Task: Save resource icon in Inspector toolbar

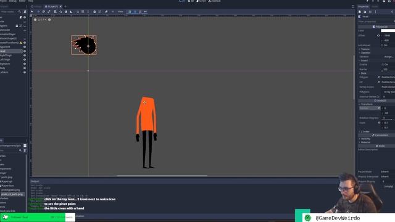Action: click(370, 12)
